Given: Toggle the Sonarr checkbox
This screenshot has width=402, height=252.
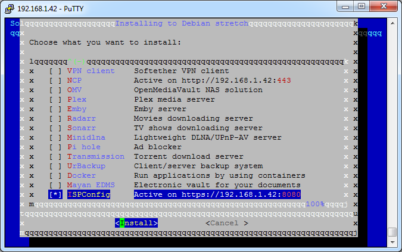Looking at the screenshot, I should [55, 128].
